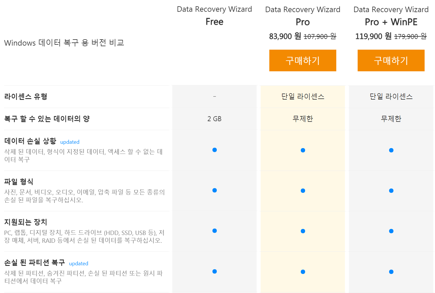Screen dimensions: 435x293
Task: Click 구매하기 button under Pro + WinPE
Action: coord(391,60)
